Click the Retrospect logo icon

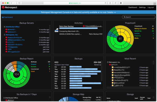point(3,7)
